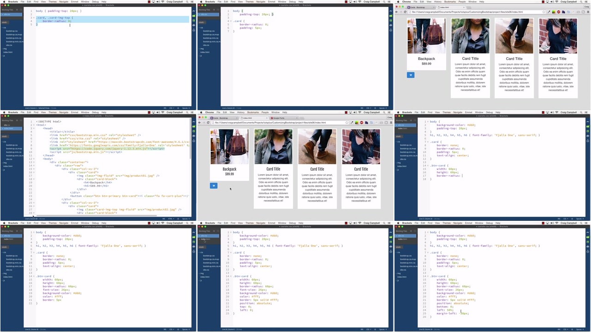Toggle INS mode in top-middle Brackets status bar
Image resolution: width=591 pixels, height=332 pixels.
coord(362,108)
